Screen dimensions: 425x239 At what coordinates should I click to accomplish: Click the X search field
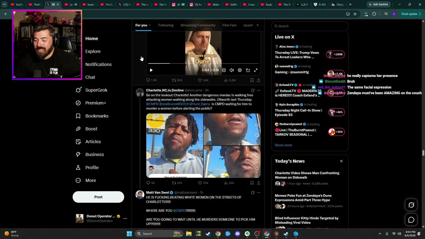coord(310,26)
